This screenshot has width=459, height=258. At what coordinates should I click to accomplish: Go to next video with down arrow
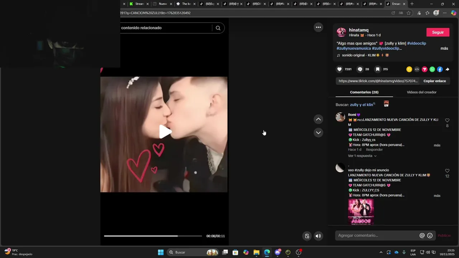pos(318,133)
